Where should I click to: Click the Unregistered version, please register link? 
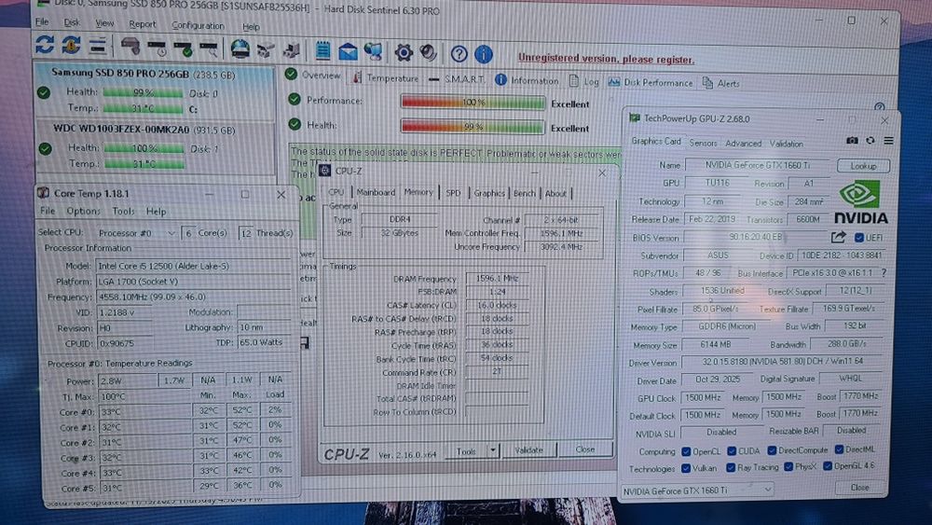pos(606,59)
